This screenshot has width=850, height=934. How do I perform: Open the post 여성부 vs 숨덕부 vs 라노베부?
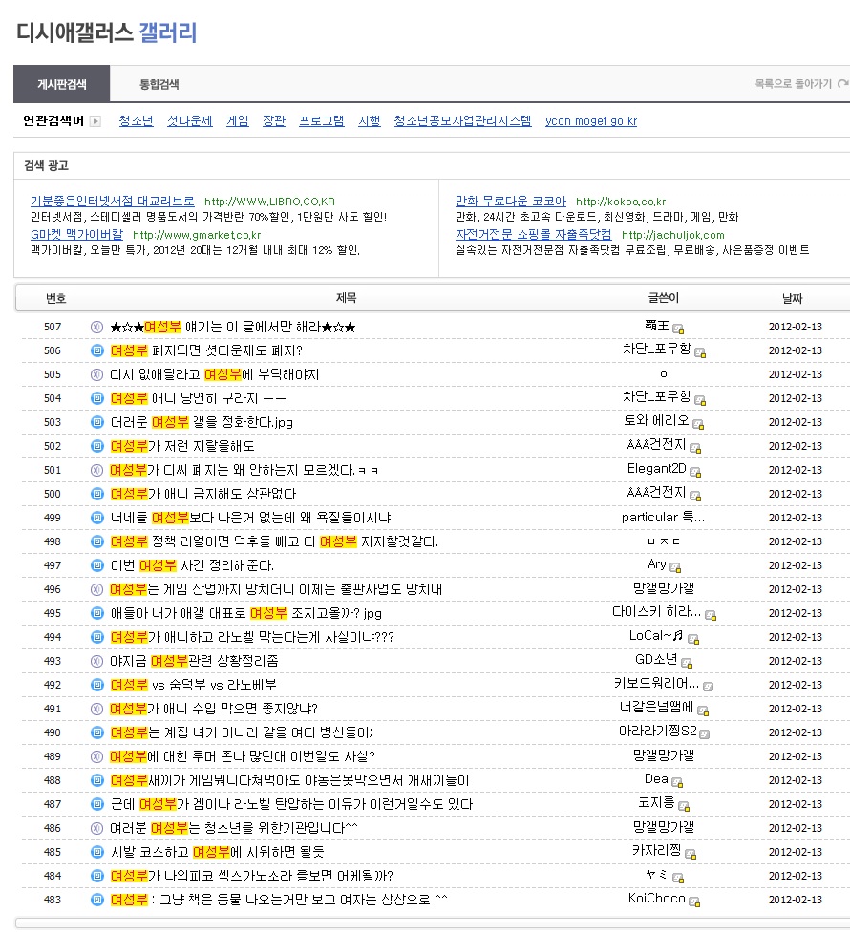point(194,685)
